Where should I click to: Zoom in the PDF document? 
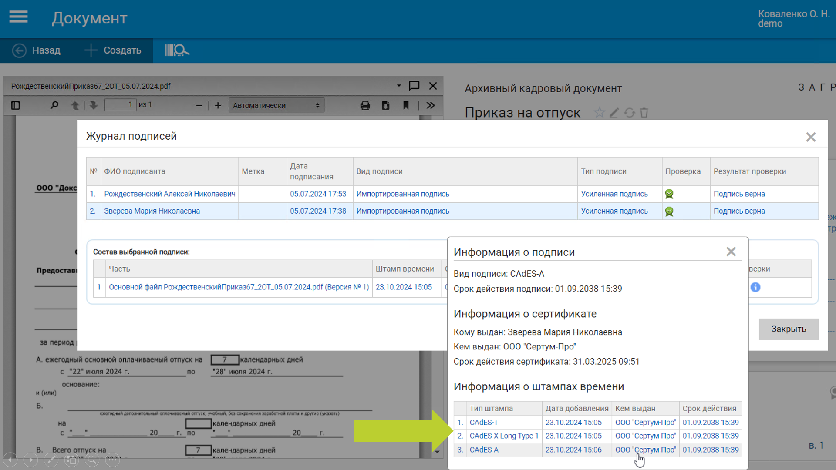pos(218,105)
